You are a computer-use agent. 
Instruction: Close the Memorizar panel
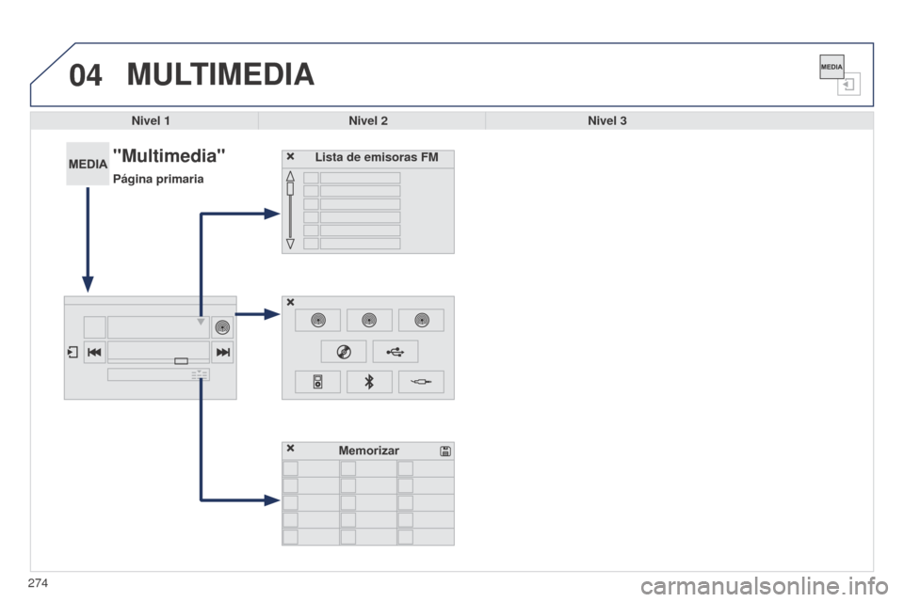click(x=291, y=448)
